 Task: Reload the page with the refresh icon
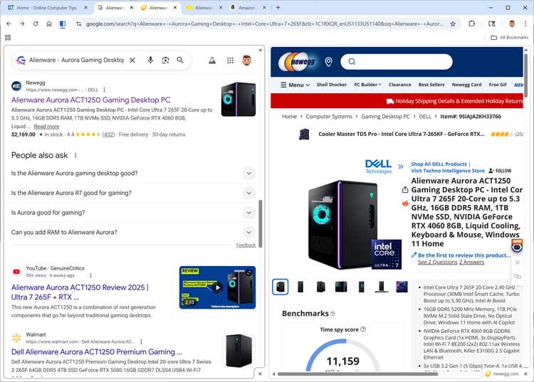pyautogui.click(x=36, y=23)
